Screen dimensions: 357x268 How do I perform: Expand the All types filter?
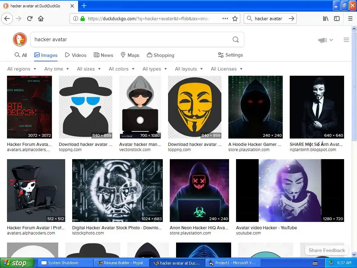click(x=155, y=69)
